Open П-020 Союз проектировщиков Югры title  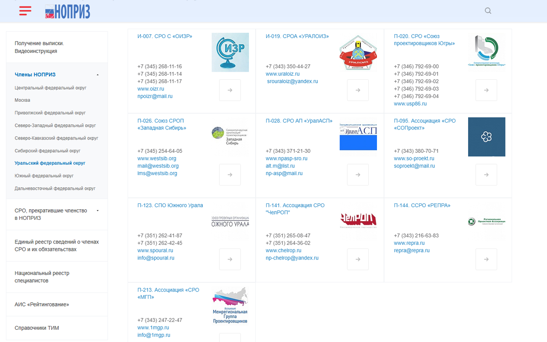pyautogui.click(x=424, y=40)
